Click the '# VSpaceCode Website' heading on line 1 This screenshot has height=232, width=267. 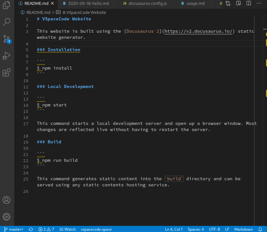point(64,19)
